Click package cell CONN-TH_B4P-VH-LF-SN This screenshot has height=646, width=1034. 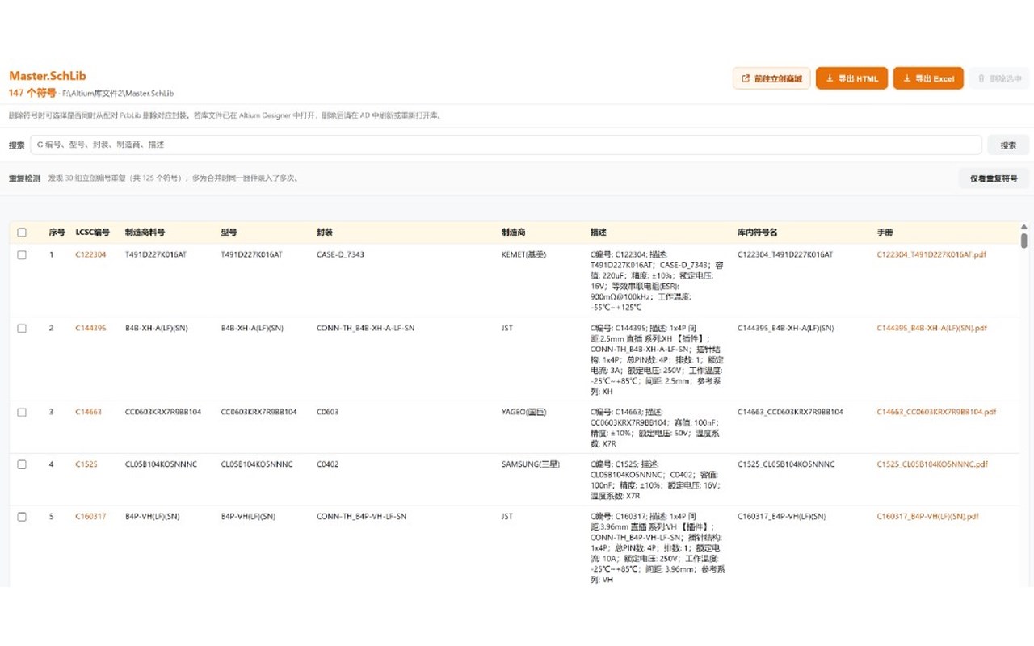coord(361,517)
